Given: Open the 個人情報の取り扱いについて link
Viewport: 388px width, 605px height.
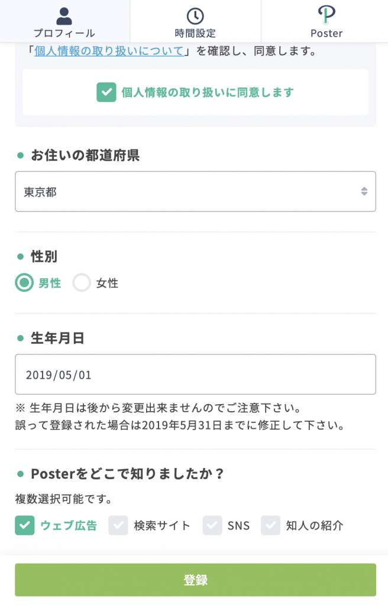Looking at the screenshot, I should pos(109,51).
